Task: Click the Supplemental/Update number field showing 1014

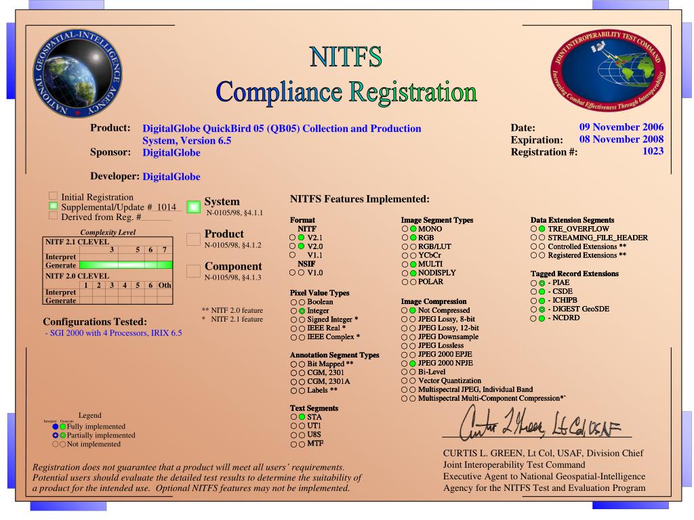Action: [x=167, y=207]
